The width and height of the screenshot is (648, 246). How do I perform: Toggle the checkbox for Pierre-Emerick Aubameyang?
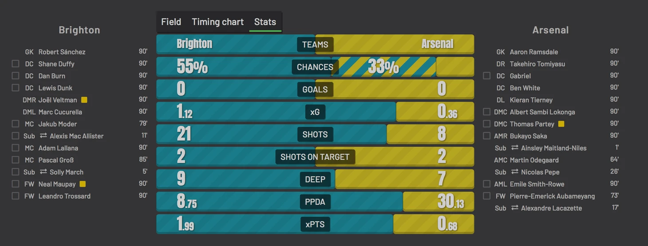point(487,195)
